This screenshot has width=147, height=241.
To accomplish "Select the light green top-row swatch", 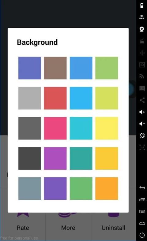I will (107, 68).
